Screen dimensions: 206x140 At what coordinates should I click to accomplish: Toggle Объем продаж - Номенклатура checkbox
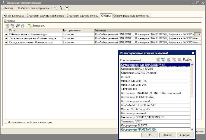(x=6, y=34)
